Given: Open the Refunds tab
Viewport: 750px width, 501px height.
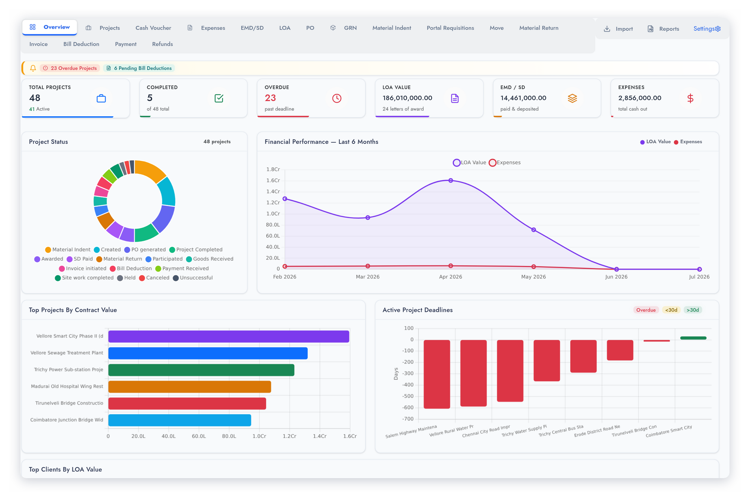Looking at the screenshot, I should tap(162, 44).
